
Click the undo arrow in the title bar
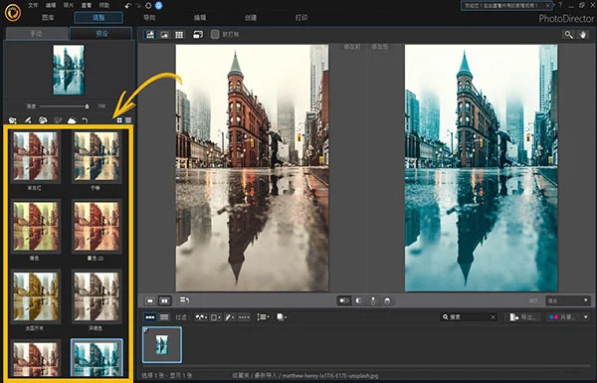click(128, 5)
